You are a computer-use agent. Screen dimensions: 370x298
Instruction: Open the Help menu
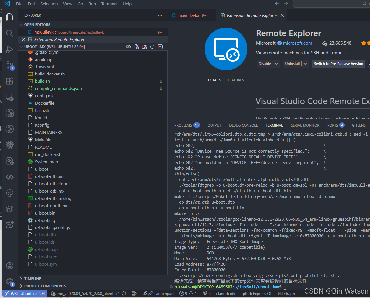pyautogui.click(x=127, y=4)
